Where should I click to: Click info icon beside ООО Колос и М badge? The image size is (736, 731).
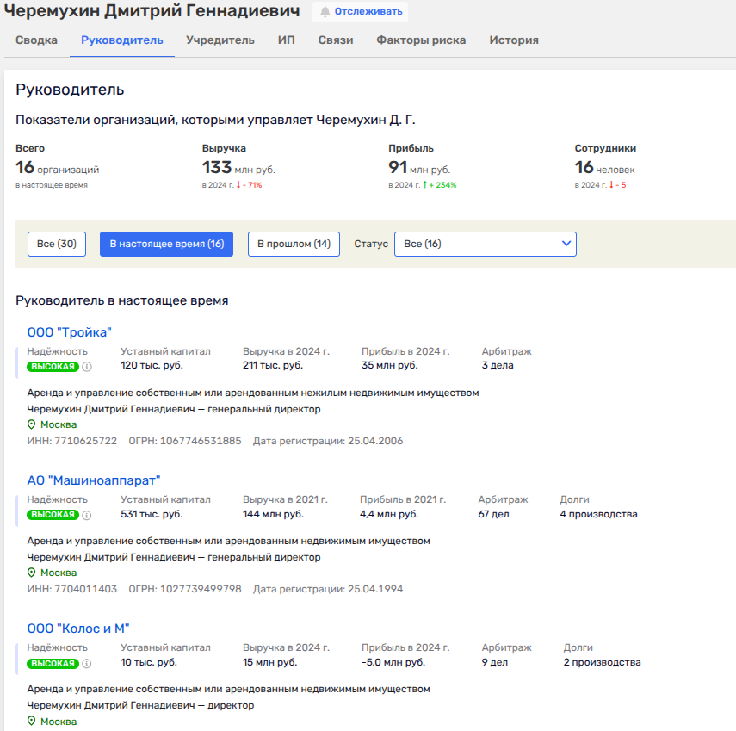tap(87, 663)
